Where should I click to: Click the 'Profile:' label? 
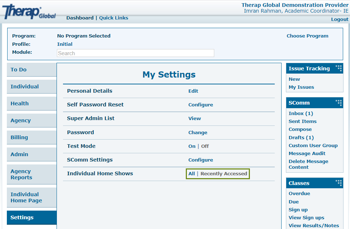point(21,44)
